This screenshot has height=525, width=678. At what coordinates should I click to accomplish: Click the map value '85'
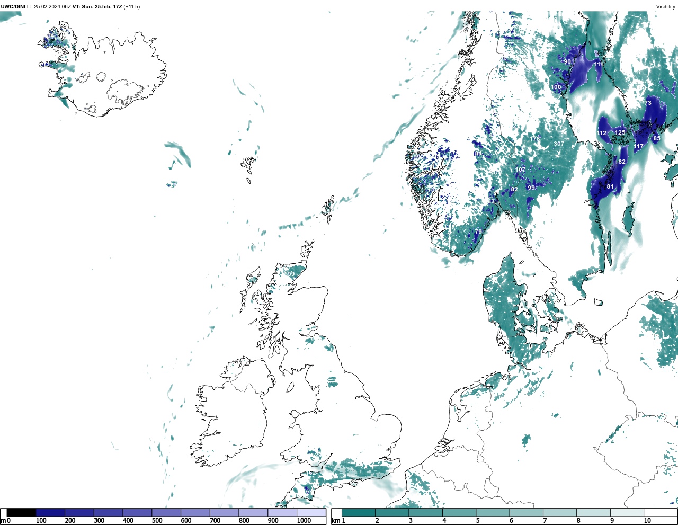[x=656, y=138]
